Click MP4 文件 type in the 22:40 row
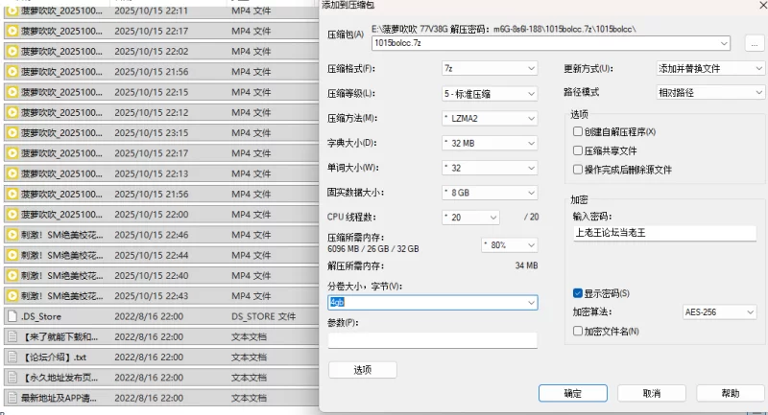The width and height of the screenshot is (768, 415). [x=251, y=276]
